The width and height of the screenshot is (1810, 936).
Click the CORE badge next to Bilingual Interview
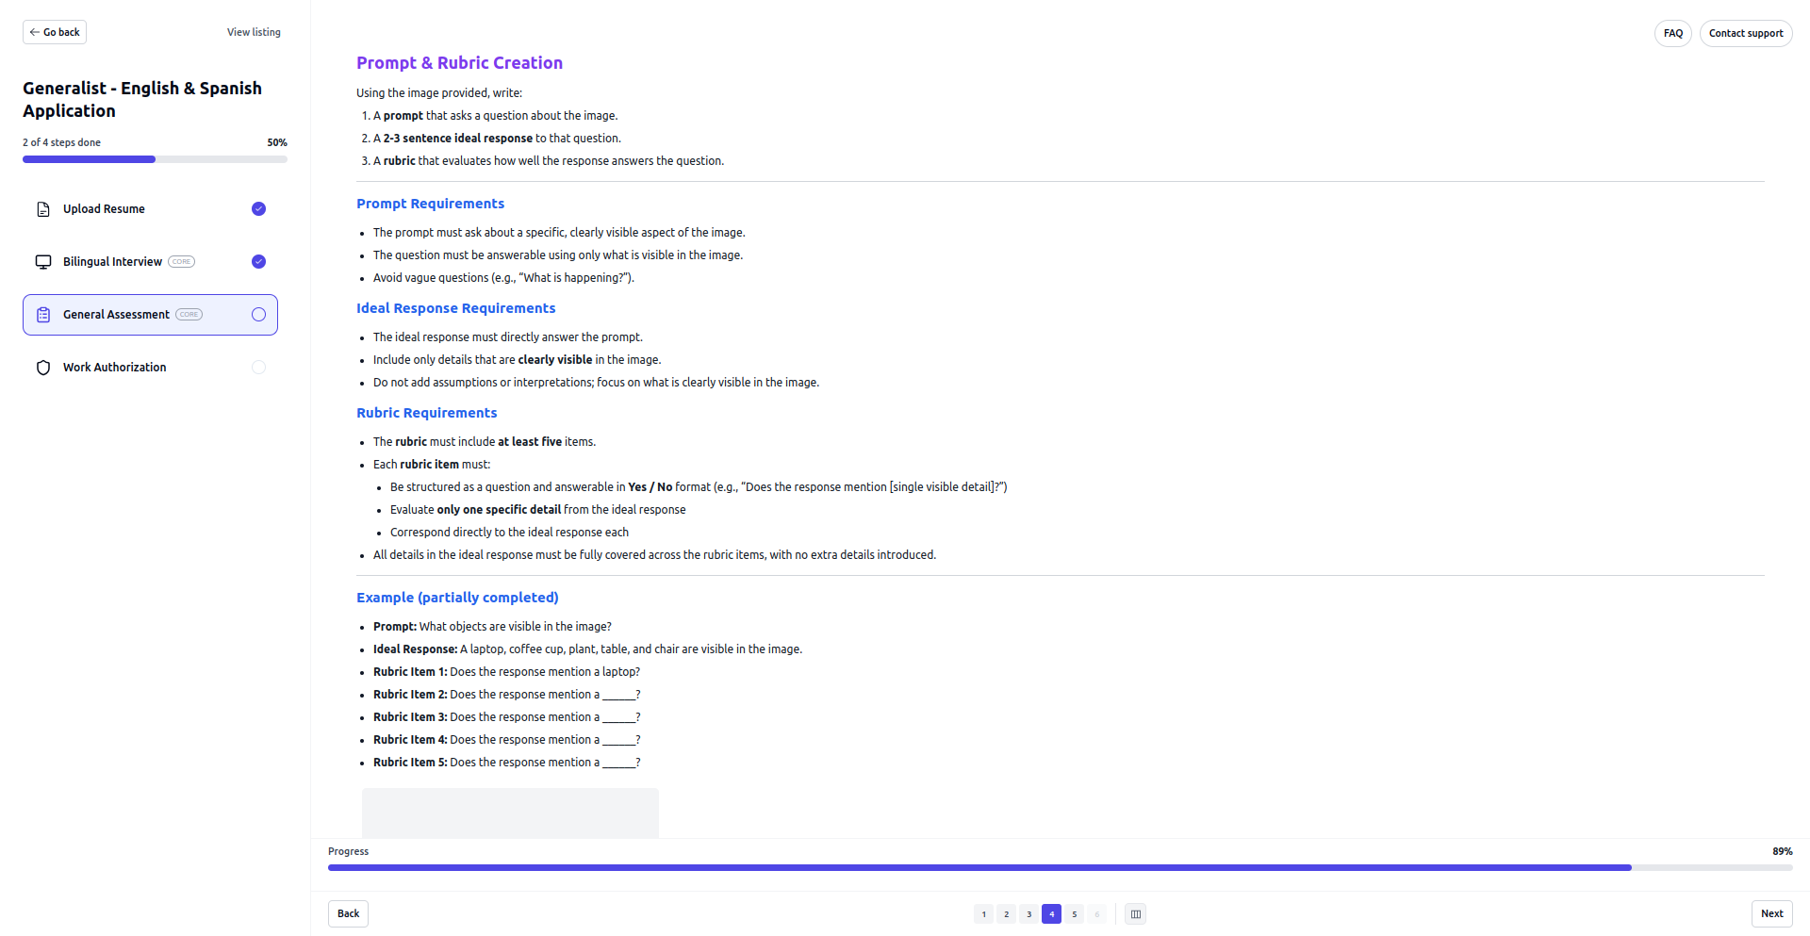tap(181, 262)
